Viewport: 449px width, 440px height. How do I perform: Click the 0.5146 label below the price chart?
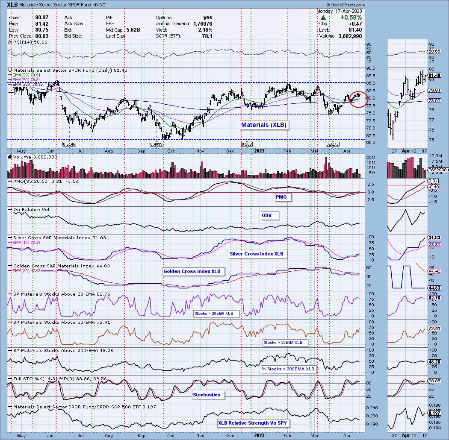click(69, 144)
